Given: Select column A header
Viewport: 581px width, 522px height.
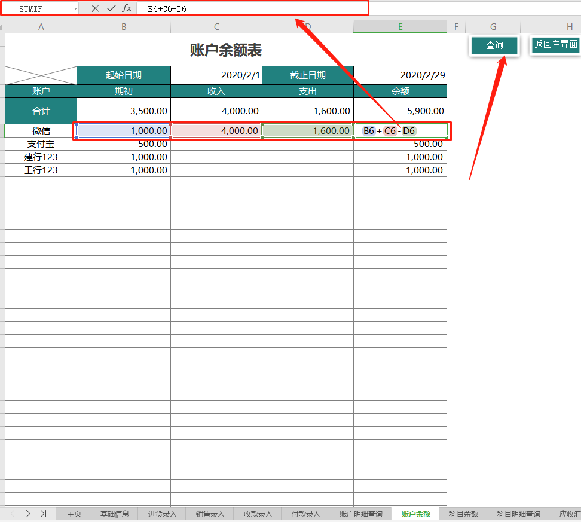Looking at the screenshot, I should pos(41,27).
